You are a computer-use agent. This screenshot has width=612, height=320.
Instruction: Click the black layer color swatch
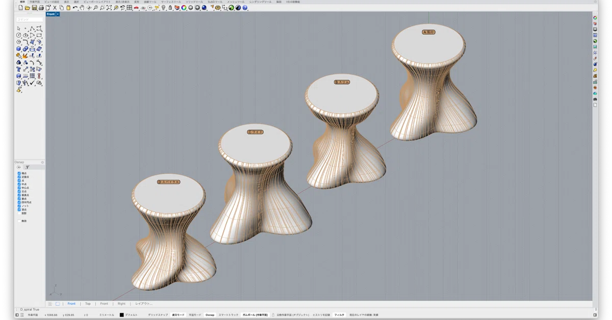121,315
